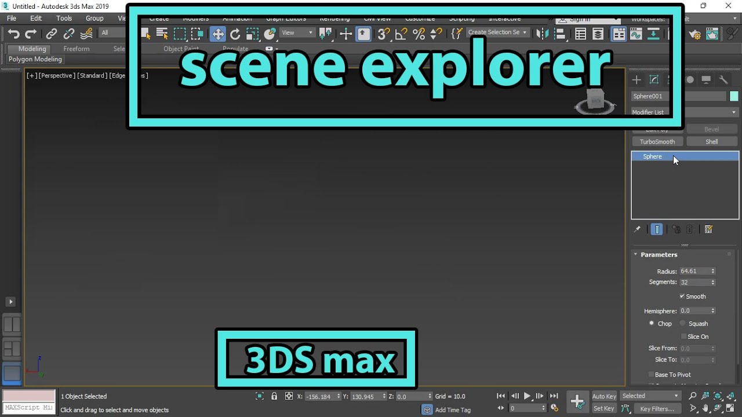Choose the Select Object arrow tool
Screen dimensions: 742x417
click(x=146, y=34)
